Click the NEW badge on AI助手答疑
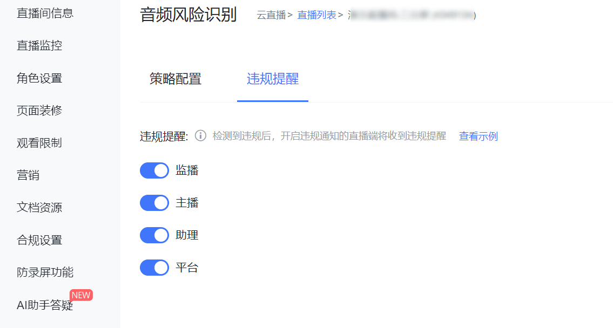Viewport: 613px width, 328px height. coord(82,295)
